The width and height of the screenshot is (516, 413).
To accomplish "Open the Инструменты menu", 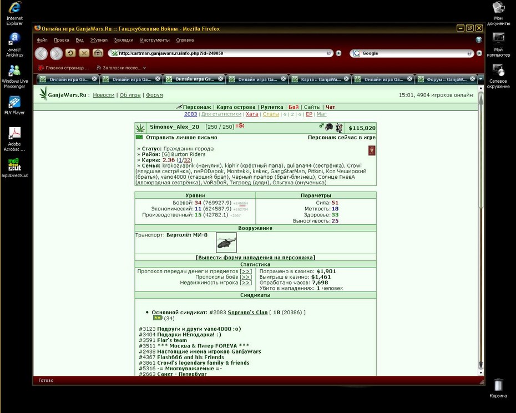I will (x=155, y=40).
